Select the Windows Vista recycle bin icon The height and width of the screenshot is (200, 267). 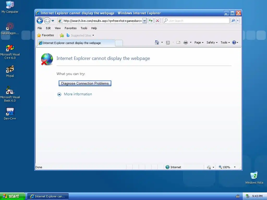[254, 178]
